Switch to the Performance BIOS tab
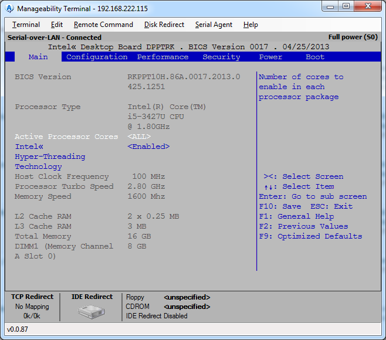The image size is (386, 340). pos(162,57)
